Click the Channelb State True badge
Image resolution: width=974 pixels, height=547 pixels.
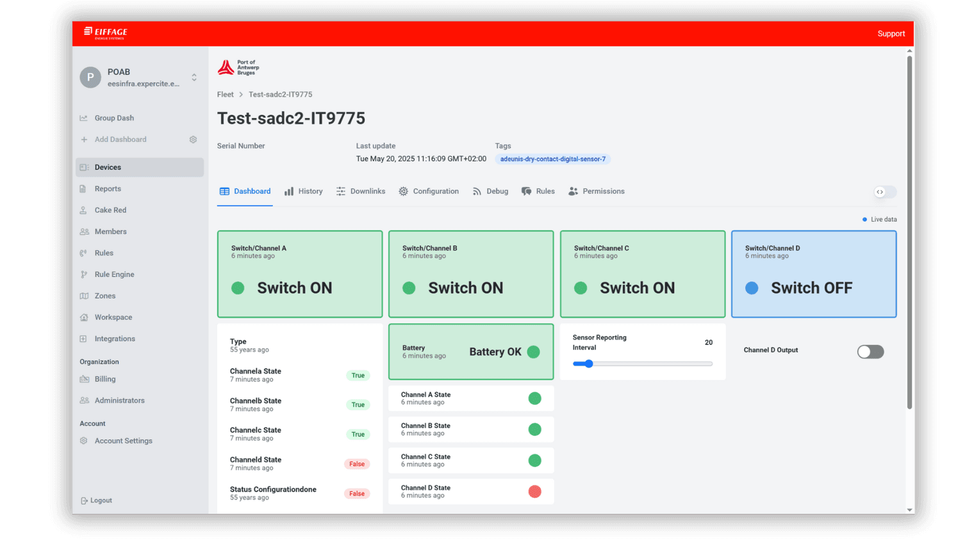(x=358, y=405)
